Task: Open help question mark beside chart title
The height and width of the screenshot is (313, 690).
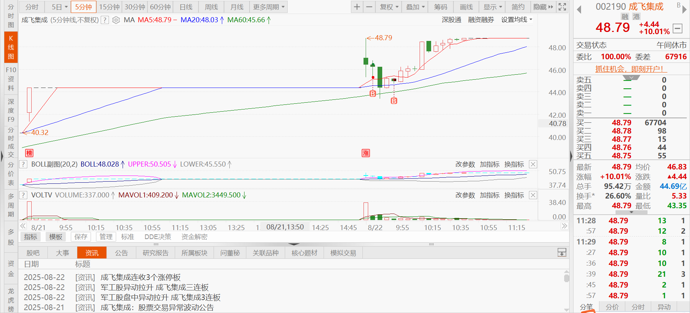Action: (x=105, y=20)
